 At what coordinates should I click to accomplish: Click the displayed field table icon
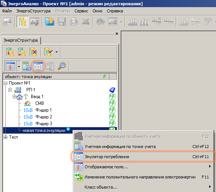(11, 67)
